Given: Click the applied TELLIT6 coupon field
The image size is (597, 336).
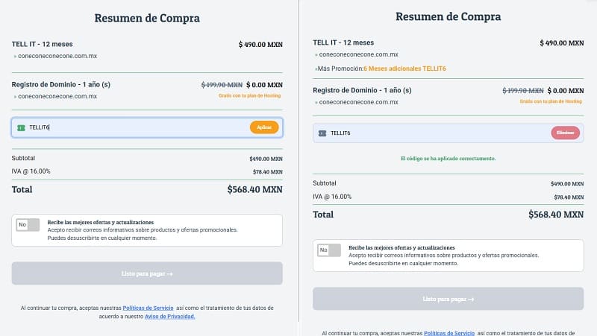Looking at the screenshot, I should (x=448, y=133).
